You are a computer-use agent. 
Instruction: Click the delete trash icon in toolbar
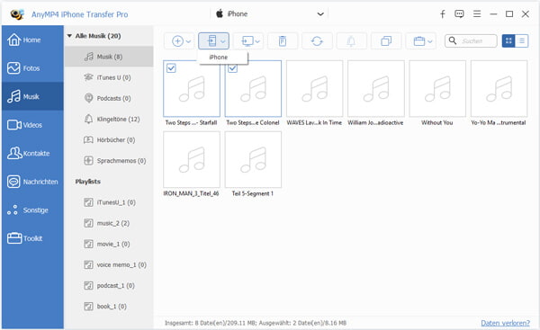click(283, 41)
